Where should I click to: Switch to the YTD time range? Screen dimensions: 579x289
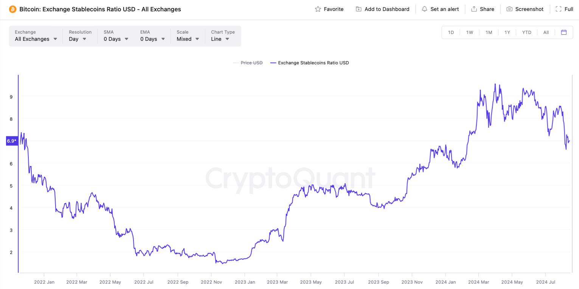pyautogui.click(x=526, y=32)
